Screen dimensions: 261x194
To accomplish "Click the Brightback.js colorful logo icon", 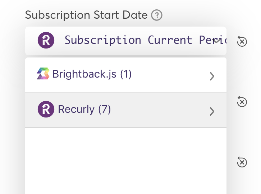I will tap(43, 74).
